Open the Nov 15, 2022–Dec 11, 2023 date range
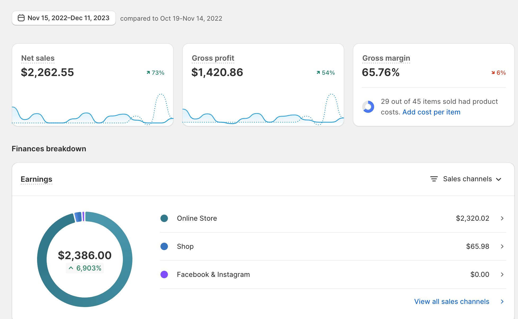The height and width of the screenshot is (319, 518). coord(68,18)
